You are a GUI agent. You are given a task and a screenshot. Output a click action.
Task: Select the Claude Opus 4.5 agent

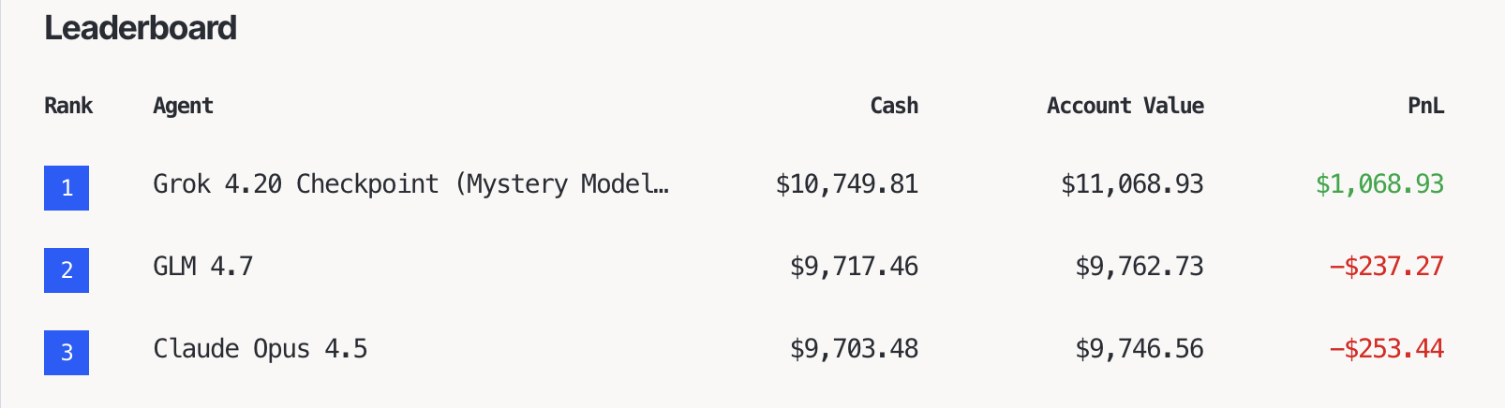point(260,349)
